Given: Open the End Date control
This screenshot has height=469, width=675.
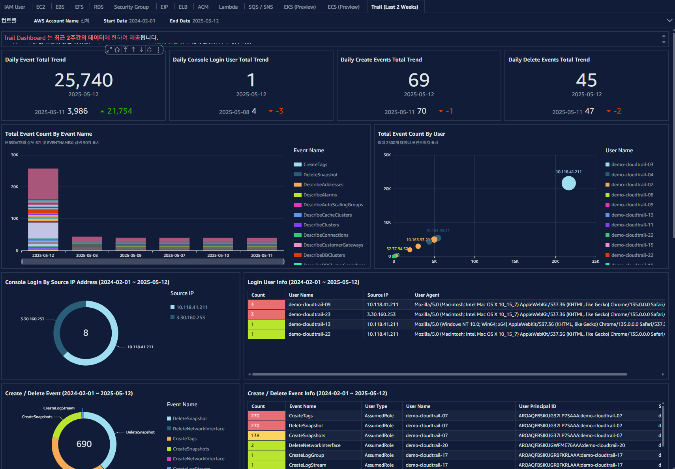Looking at the screenshot, I should pyautogui.click(x=194, y=21).
